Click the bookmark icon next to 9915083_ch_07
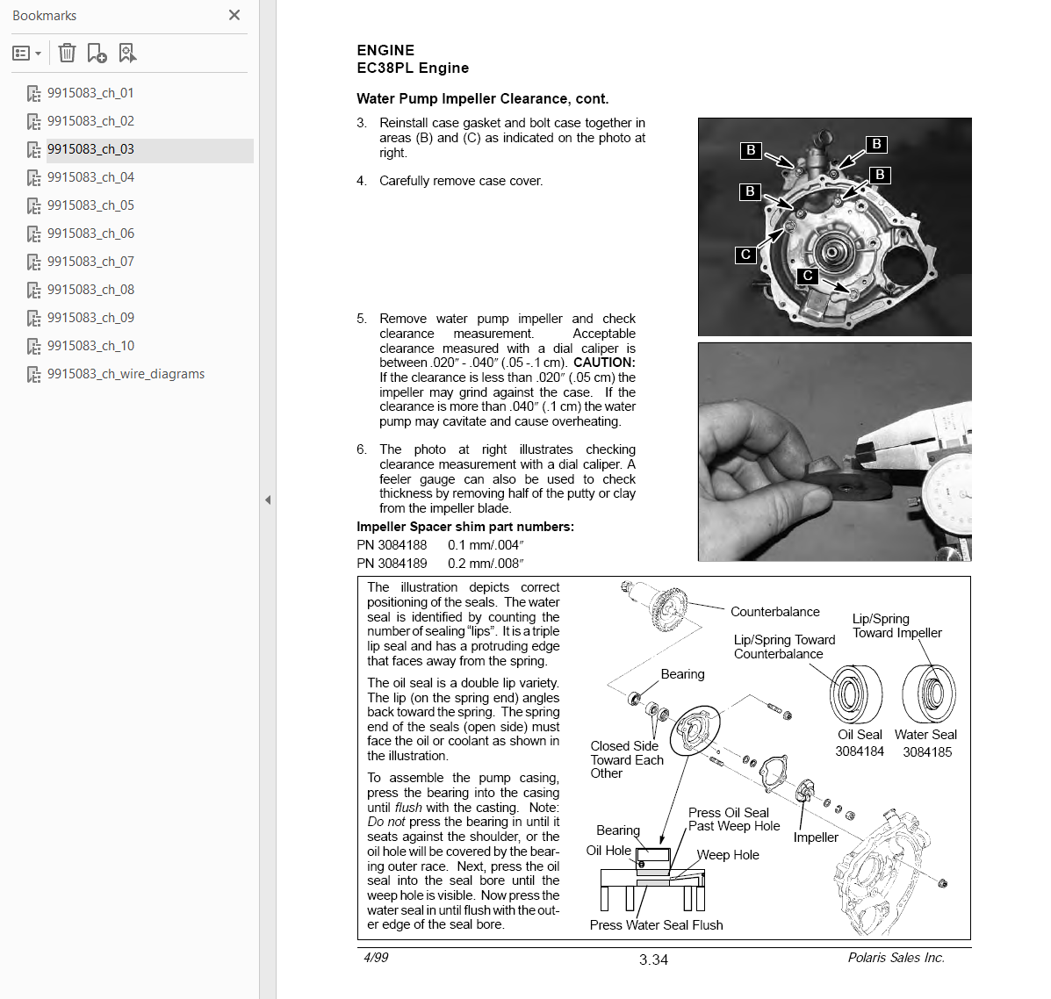The width and height of the screenshot is (1051, 999). pos(33,262)
